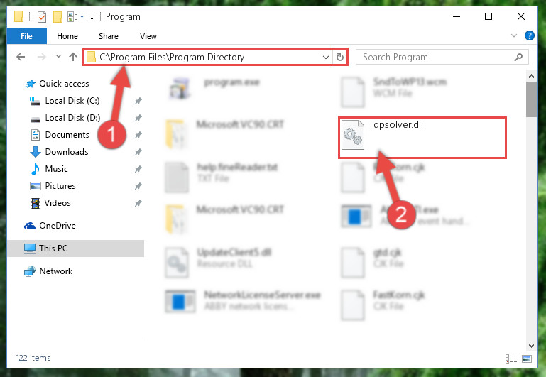
Task: Select the qpsolver.dll file name
Action: click(398, 125)
